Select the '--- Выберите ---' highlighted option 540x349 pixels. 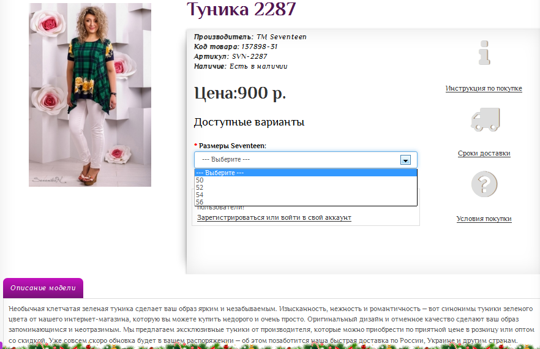[x=306, y=173]
